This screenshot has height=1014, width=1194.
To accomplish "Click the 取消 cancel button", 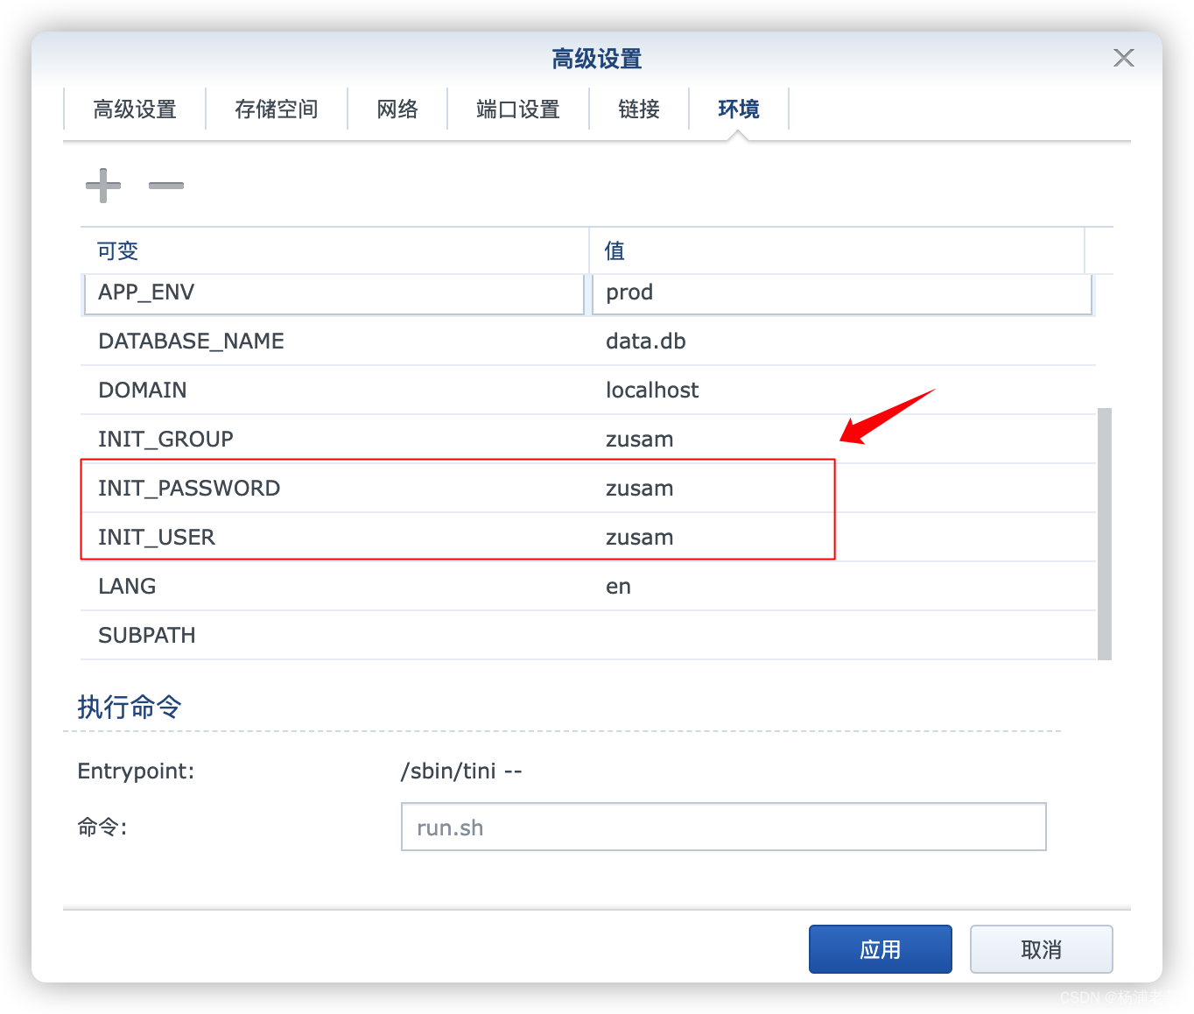I will 1041,949.
